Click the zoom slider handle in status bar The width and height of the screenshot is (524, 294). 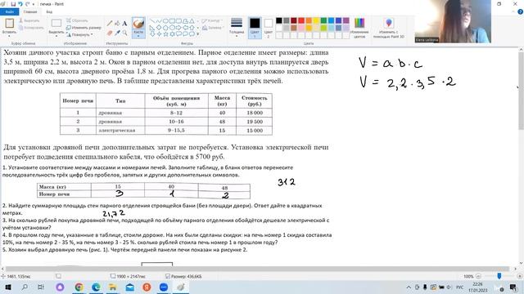coord(499,276)
